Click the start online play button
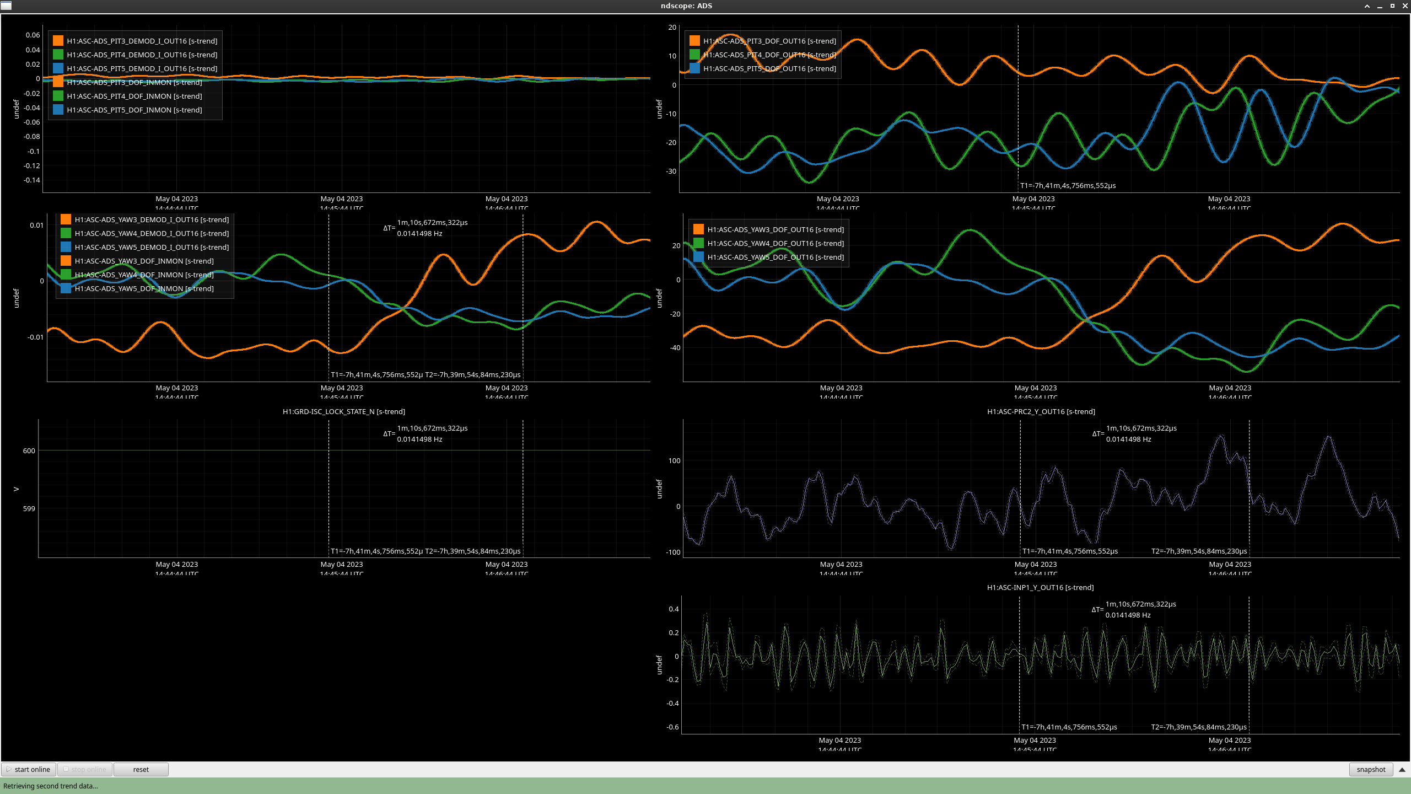The height and width of the screenshot is (794, 1411). pyautogui.click(x=29, y=769)
